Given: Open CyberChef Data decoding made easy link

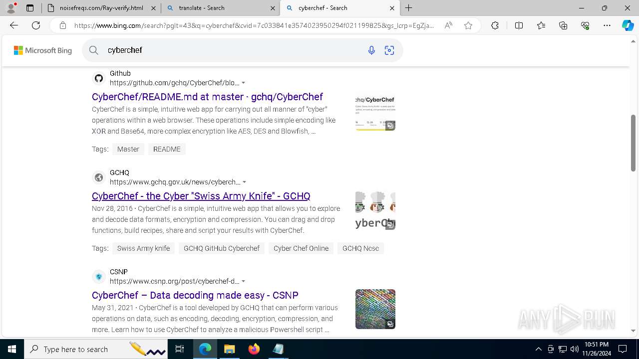Looking at the screenshot, I should click(x=195, y=295).
